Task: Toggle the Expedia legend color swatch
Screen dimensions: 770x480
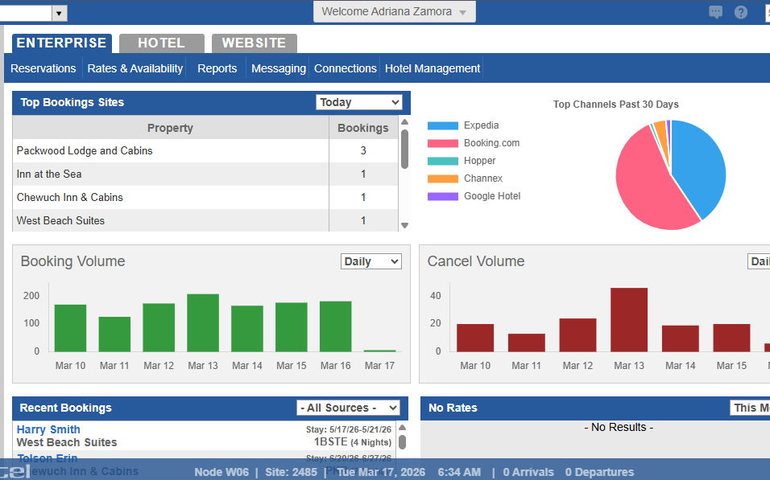Action: coord(442,125)
